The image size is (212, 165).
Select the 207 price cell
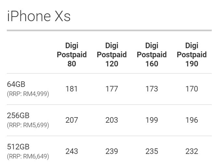point(72,120)
